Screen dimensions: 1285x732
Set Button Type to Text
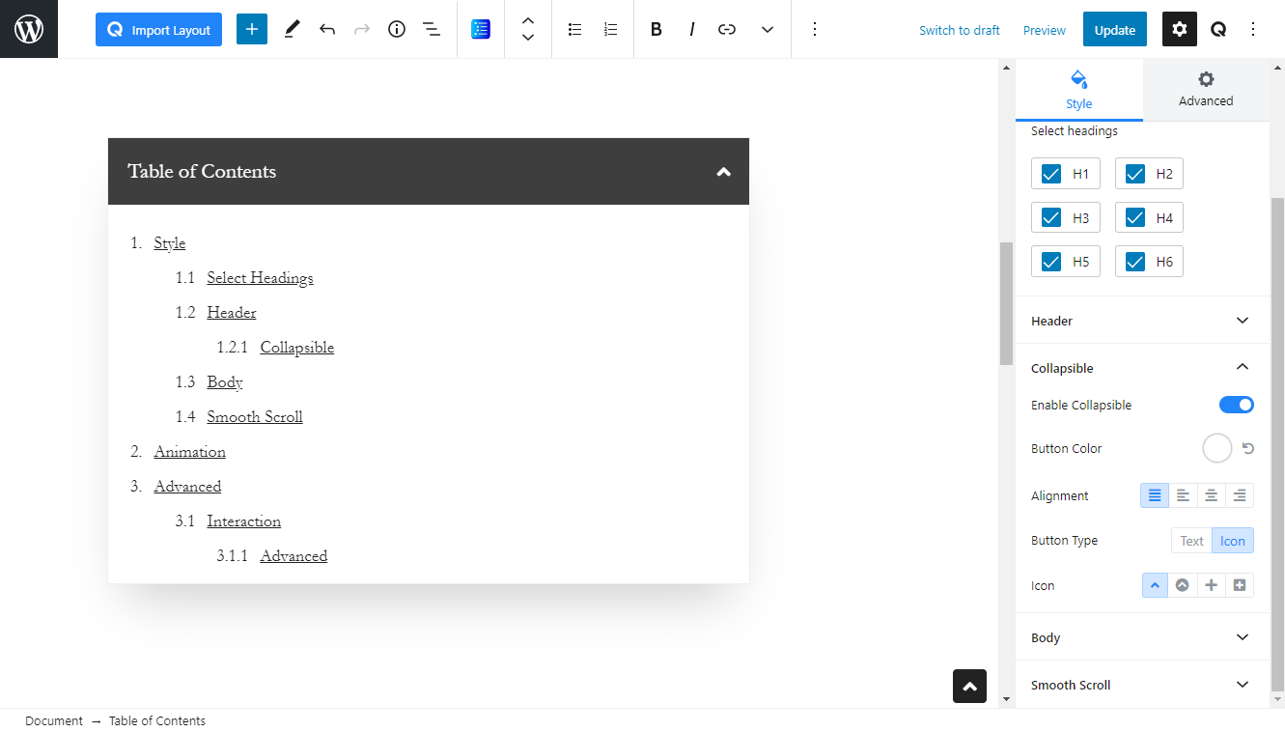pyautogui.click(x=1191, y=541)
